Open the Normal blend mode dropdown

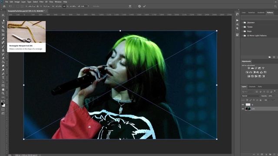coord(251,96)
